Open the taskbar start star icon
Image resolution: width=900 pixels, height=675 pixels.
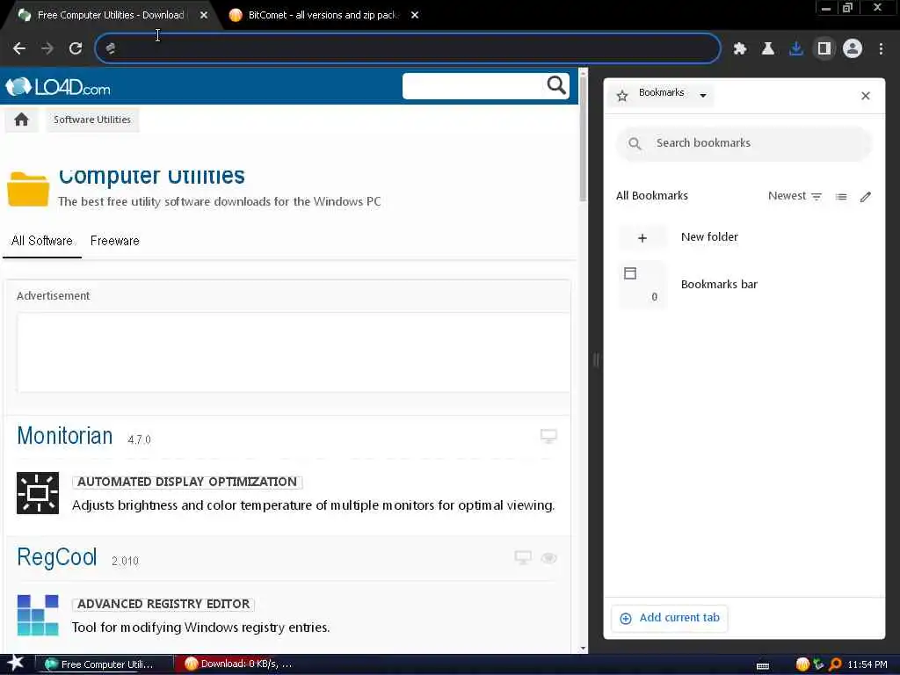pos(16,664)
